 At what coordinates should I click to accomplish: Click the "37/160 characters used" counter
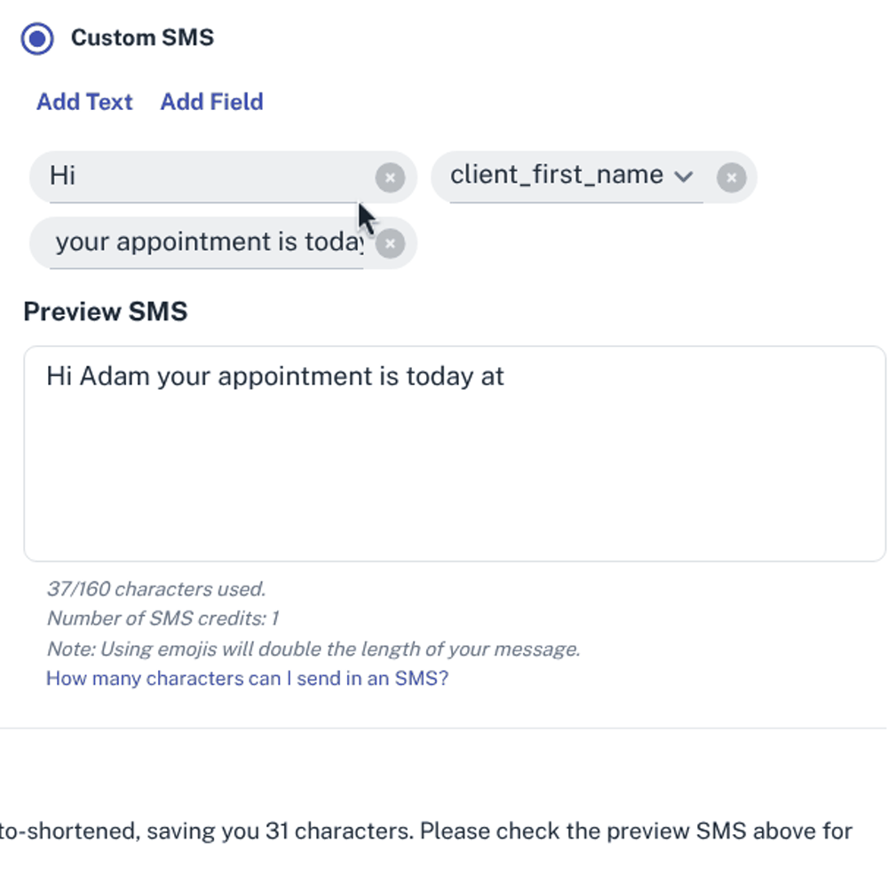pyautogui.click(x=156, y=589)
